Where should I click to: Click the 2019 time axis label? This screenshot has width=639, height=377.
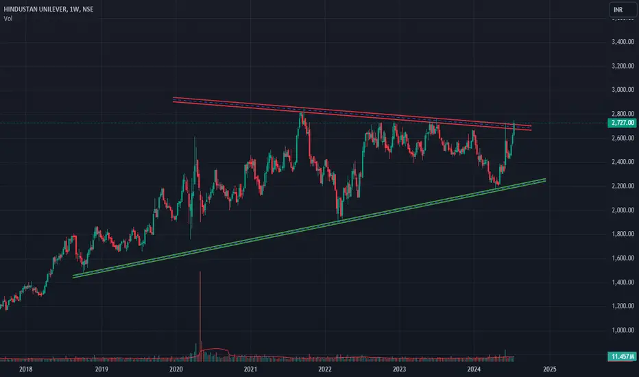[x=101, y=369]
